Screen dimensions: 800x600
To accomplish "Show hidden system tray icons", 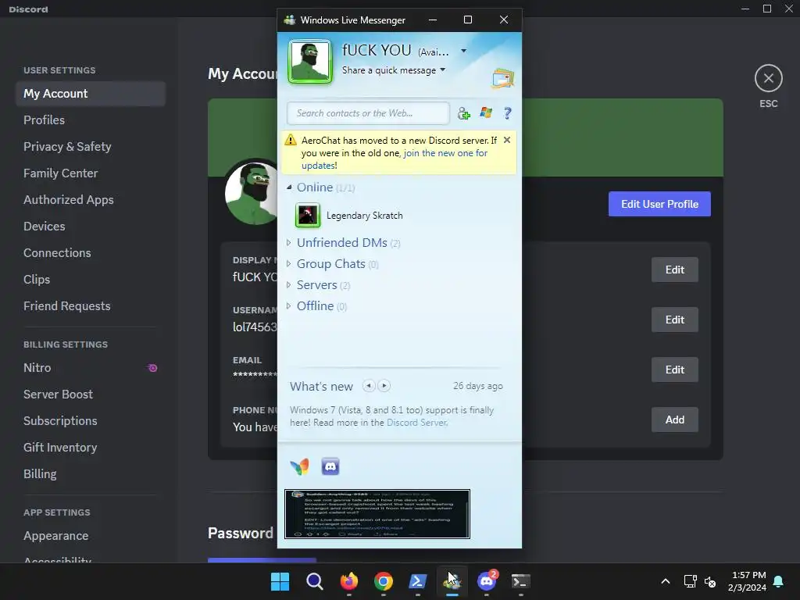I will (666, 581).
